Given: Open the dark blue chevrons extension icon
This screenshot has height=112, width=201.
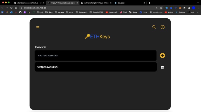Looking at the screenshot, I should point(176,8).
